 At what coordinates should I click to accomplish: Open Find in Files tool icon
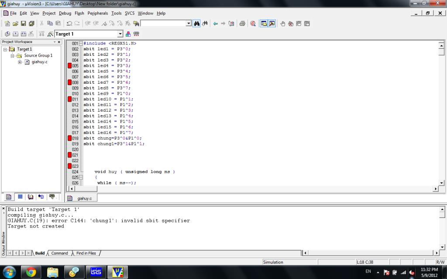[x=136, y=24]
